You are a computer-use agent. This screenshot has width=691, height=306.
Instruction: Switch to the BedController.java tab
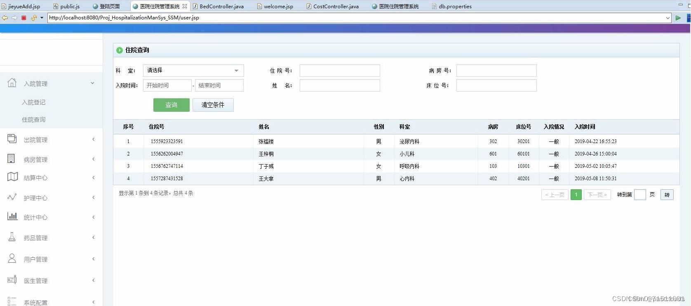click(218, 6)
